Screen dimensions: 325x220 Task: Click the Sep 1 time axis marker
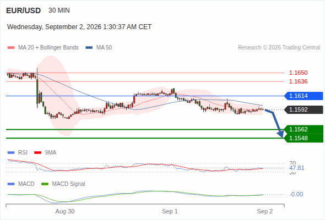(x=170, y=211)
